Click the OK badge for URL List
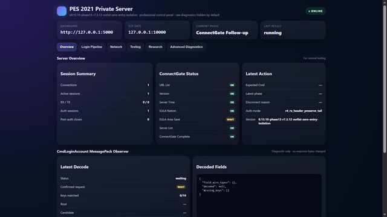 [x=232, y=85]
